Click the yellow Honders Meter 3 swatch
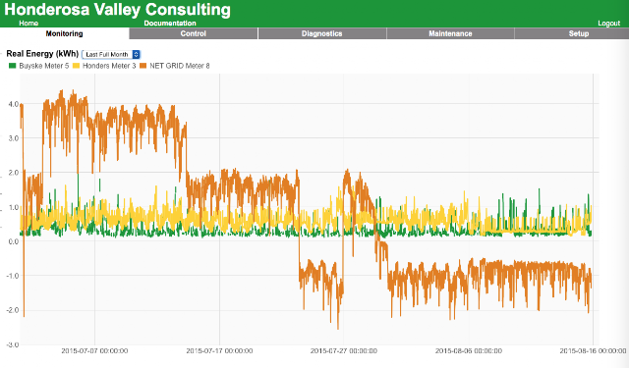The image size is (629, 368). pos(77,66)
